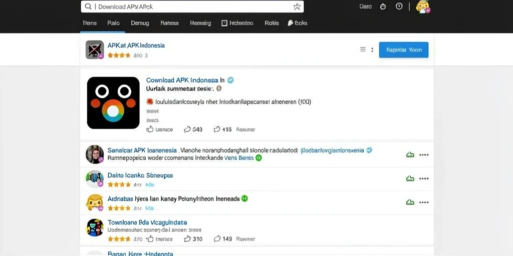The width and height of the screenshot is (513, 256).
Task: Switch to the Boks tab
Action: pyautogui.click(x=298, y=23)
